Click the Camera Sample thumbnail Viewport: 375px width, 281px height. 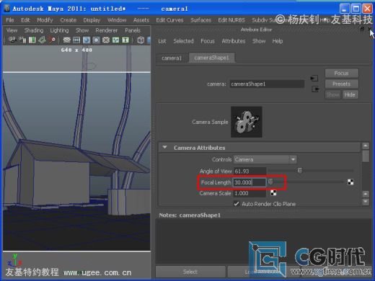click(247, 122)
